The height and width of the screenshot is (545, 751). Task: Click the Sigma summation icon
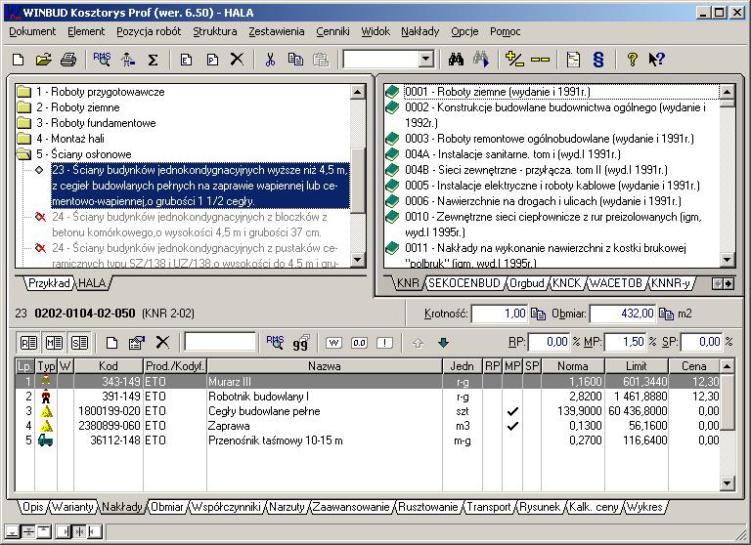point(153,60)
